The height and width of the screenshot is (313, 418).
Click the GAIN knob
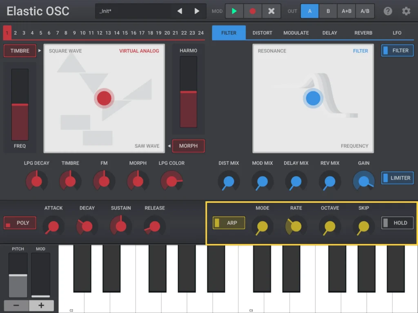pos(364,181)
